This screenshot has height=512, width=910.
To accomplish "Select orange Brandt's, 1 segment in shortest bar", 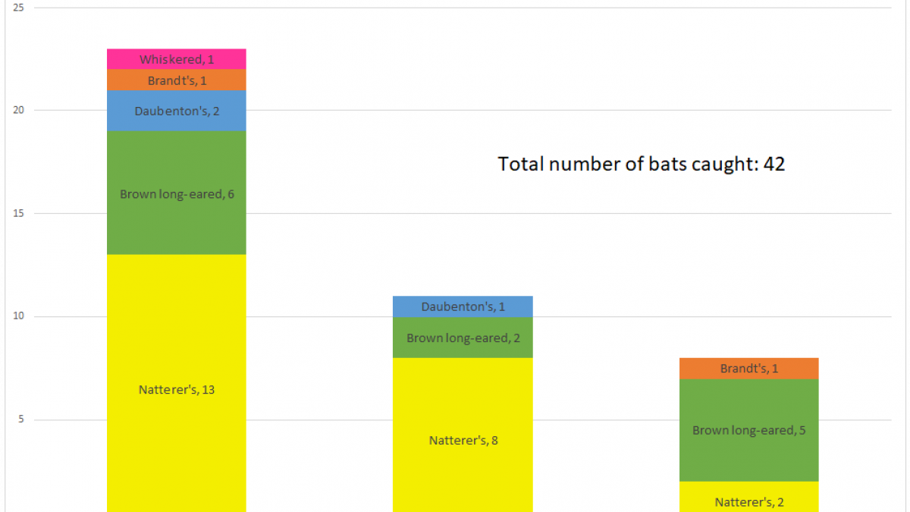I will coord(748,369).
